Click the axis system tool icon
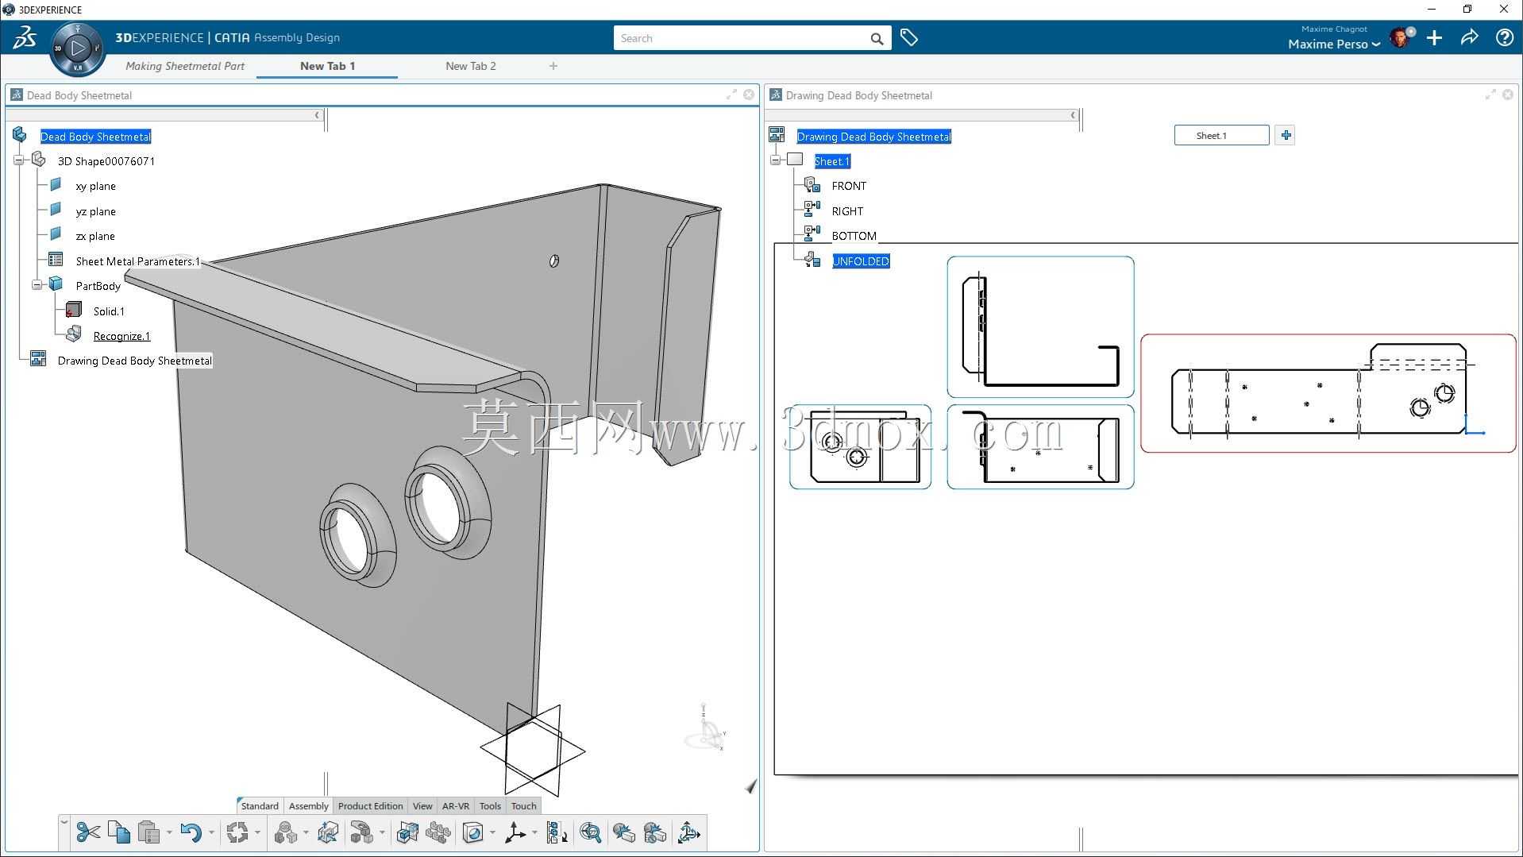 pyautogui.click(x=515, y=832)
